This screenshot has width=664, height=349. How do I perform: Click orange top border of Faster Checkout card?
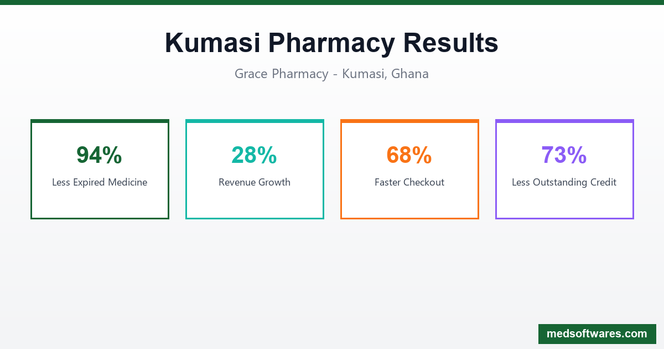click(x=409, y=121)
